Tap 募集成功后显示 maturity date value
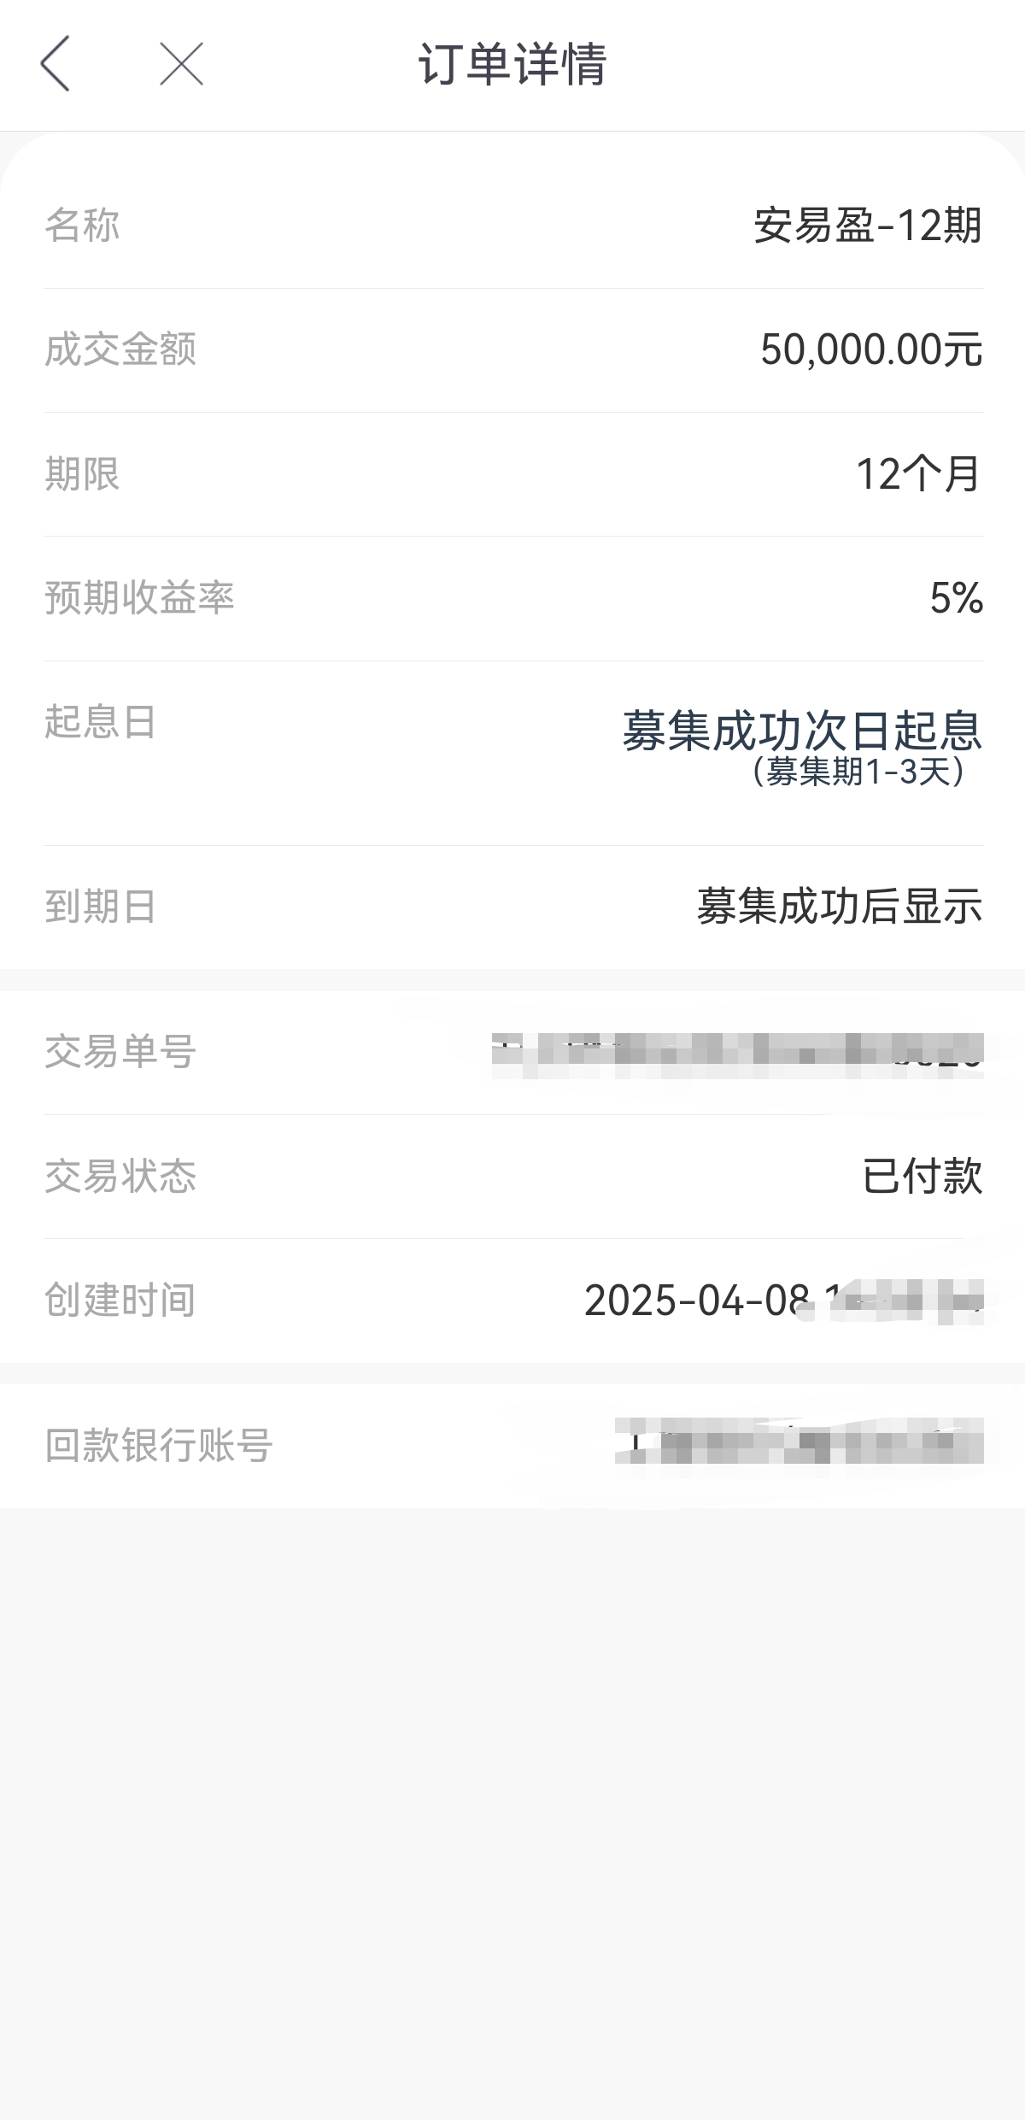 tap(840, 907)
